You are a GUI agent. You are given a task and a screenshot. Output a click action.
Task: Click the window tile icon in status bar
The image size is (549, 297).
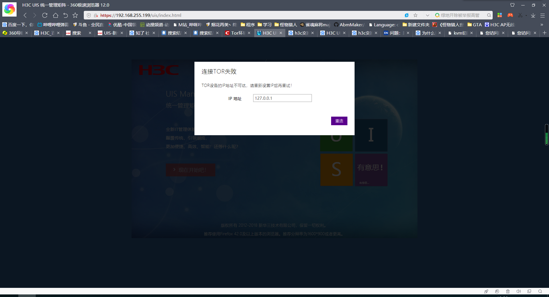[529, 291]
